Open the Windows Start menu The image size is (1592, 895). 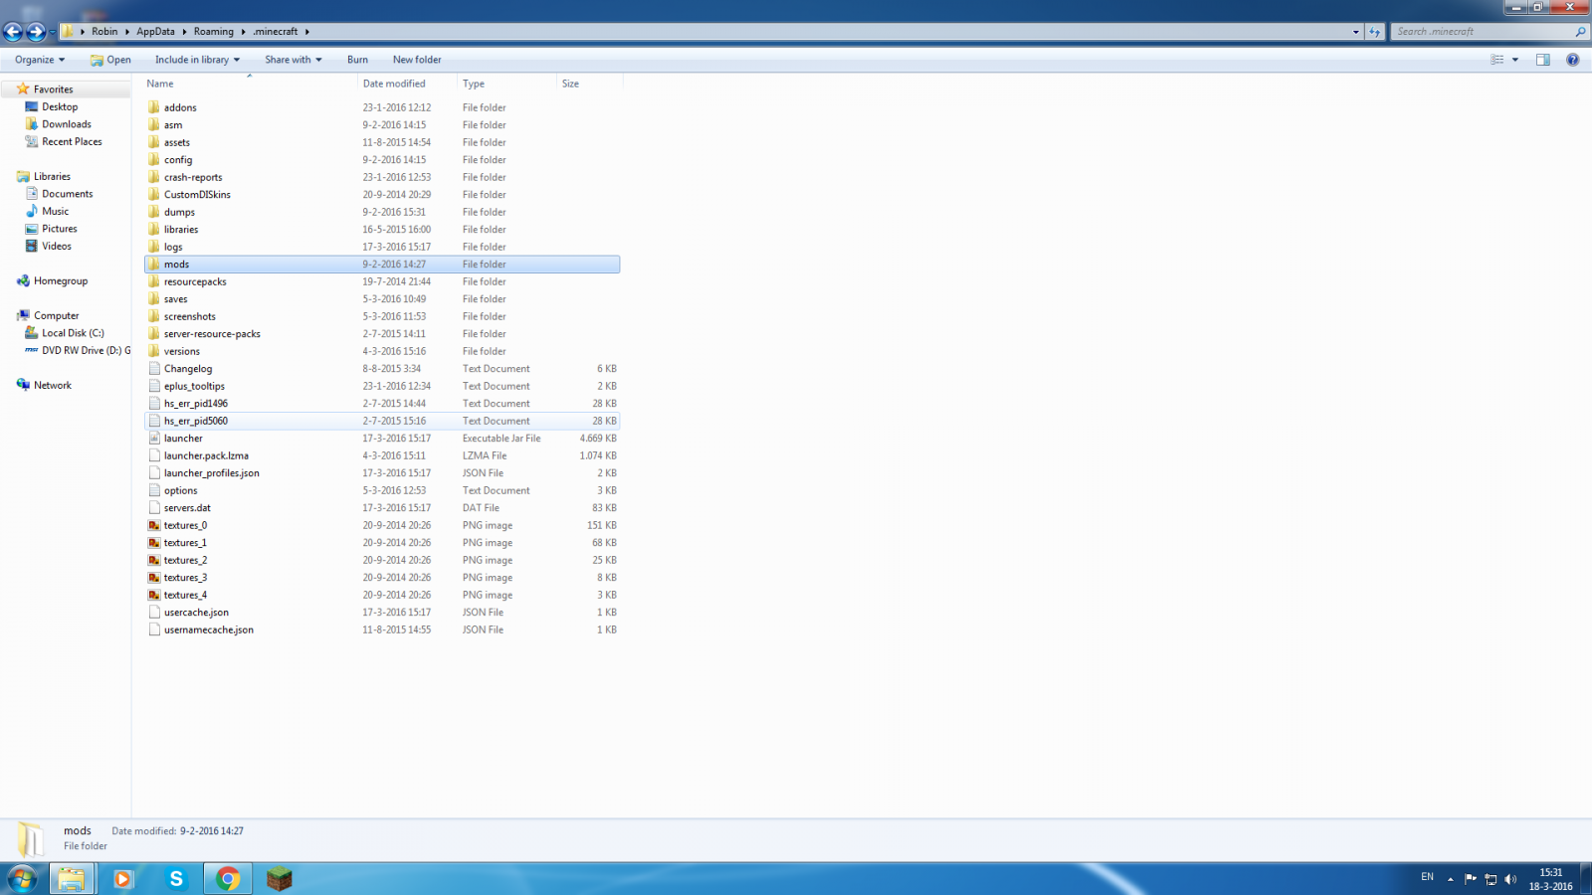(x=22, y=879)
